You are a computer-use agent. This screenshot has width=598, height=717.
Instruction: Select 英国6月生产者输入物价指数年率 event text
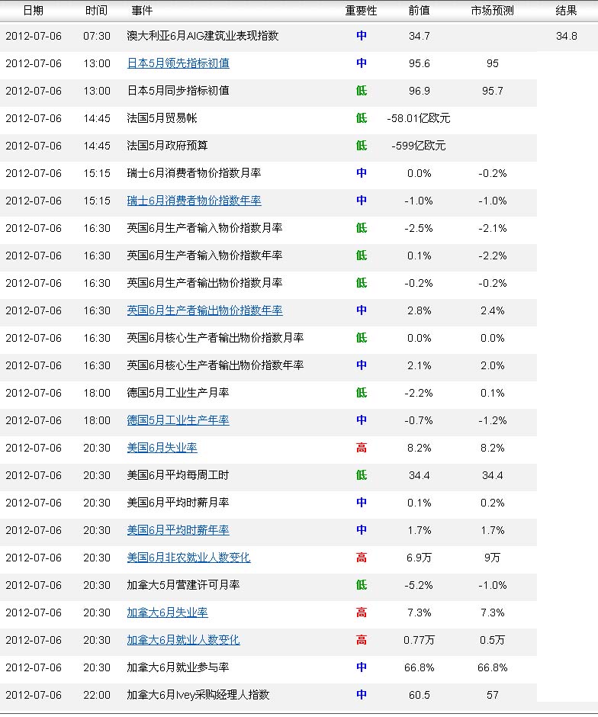tap(204, 256)
